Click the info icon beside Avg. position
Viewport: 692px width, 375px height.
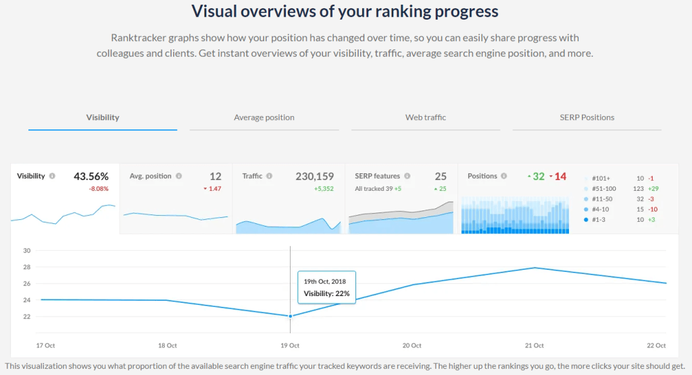(178, 176)
